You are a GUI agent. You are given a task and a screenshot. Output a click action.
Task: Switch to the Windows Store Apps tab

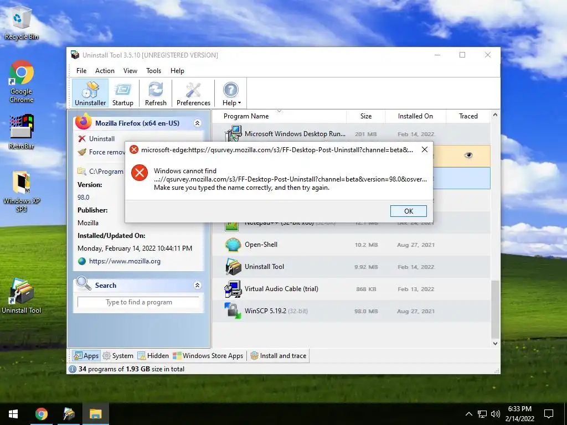click(x=208, y=356)
